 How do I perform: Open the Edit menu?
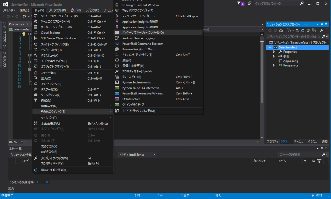coord(24,10)
